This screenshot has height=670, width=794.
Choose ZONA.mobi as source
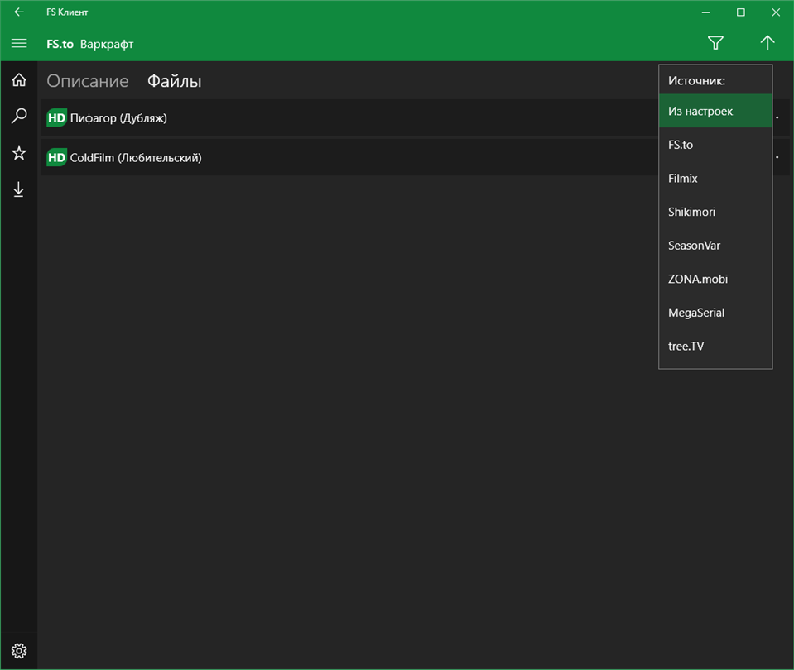point(715,279)
